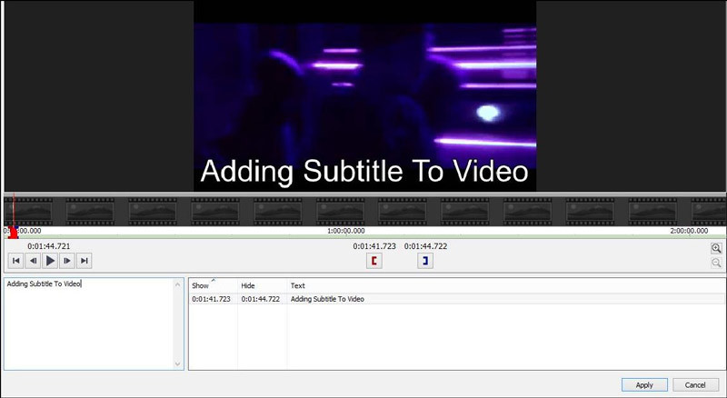Set subtitle start point with red bracket
727x398 pixels.
[373, 261]
